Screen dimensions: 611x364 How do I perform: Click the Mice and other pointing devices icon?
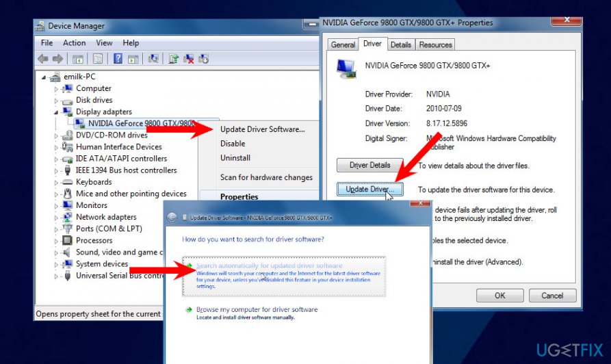point(68,194)
